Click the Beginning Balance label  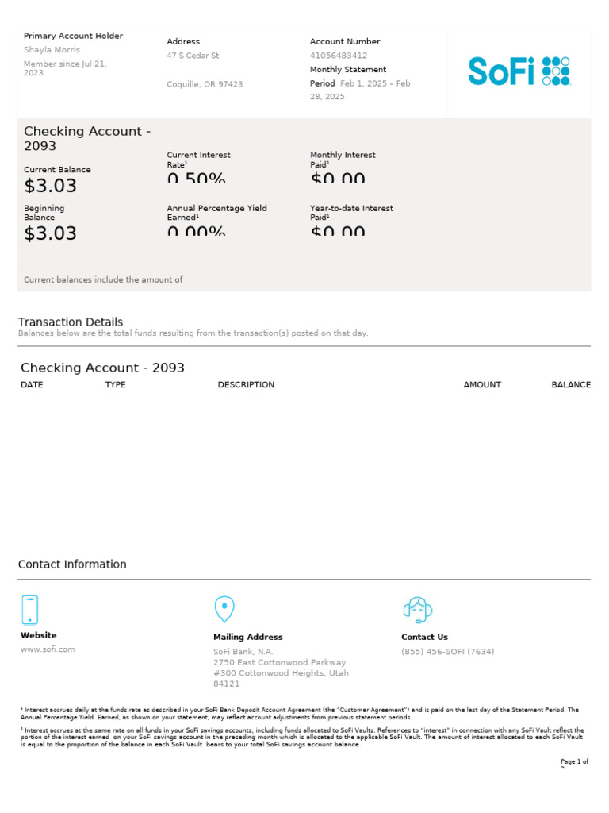pos(44,213)
